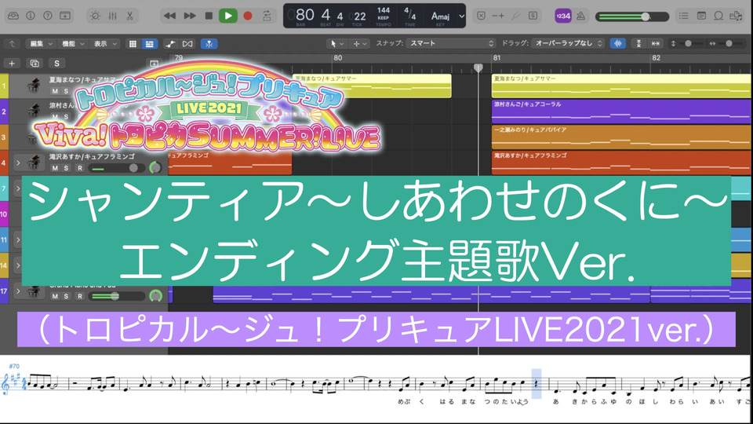Open the Note Pads icon
The image size is (753, 424).
[701, 16]
